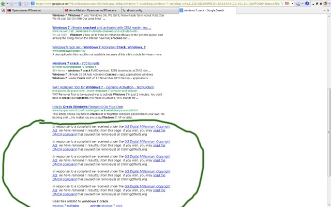Click the blue globe toolbar icon
The height and width of the screenshot is (207, 331).
tap(307, 4)
